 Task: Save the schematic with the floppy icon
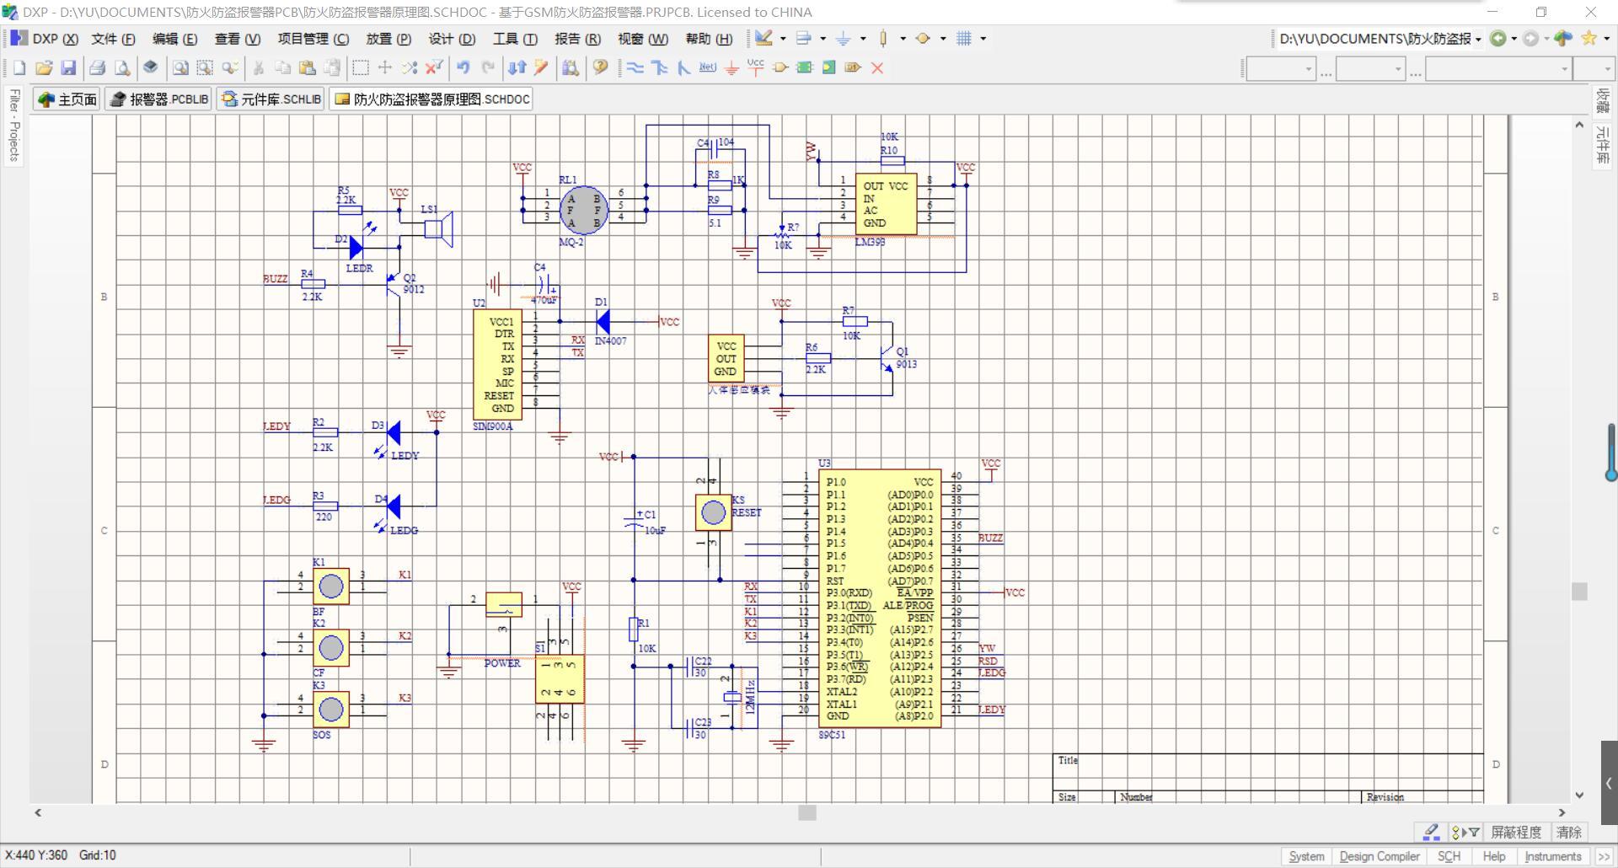click(x=68, y=67)
